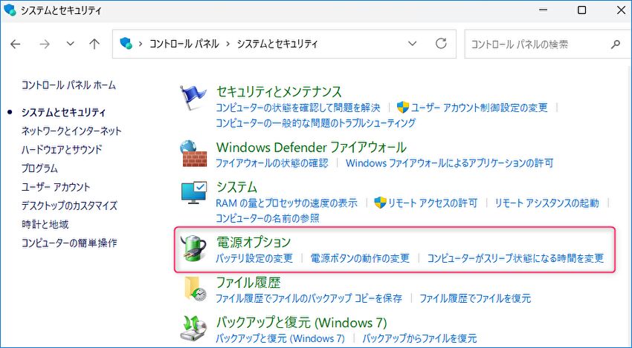Close the システムとセキュリティ window

pyautogui.click(x=621, y=10)
